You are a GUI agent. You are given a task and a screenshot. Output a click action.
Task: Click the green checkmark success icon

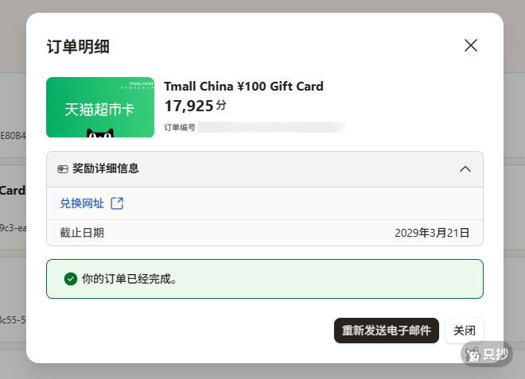[71, 279]
